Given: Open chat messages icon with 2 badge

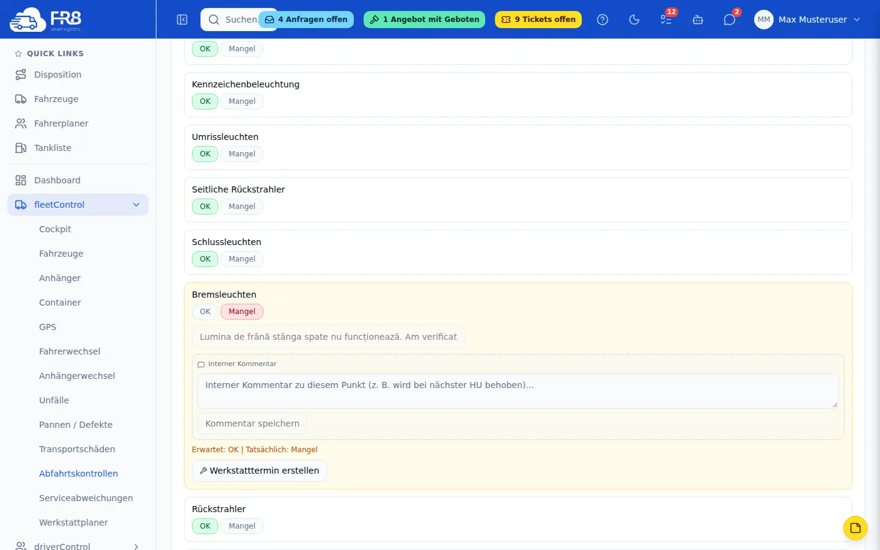Looking at the screenshot, I should click(x=730, y=20).
